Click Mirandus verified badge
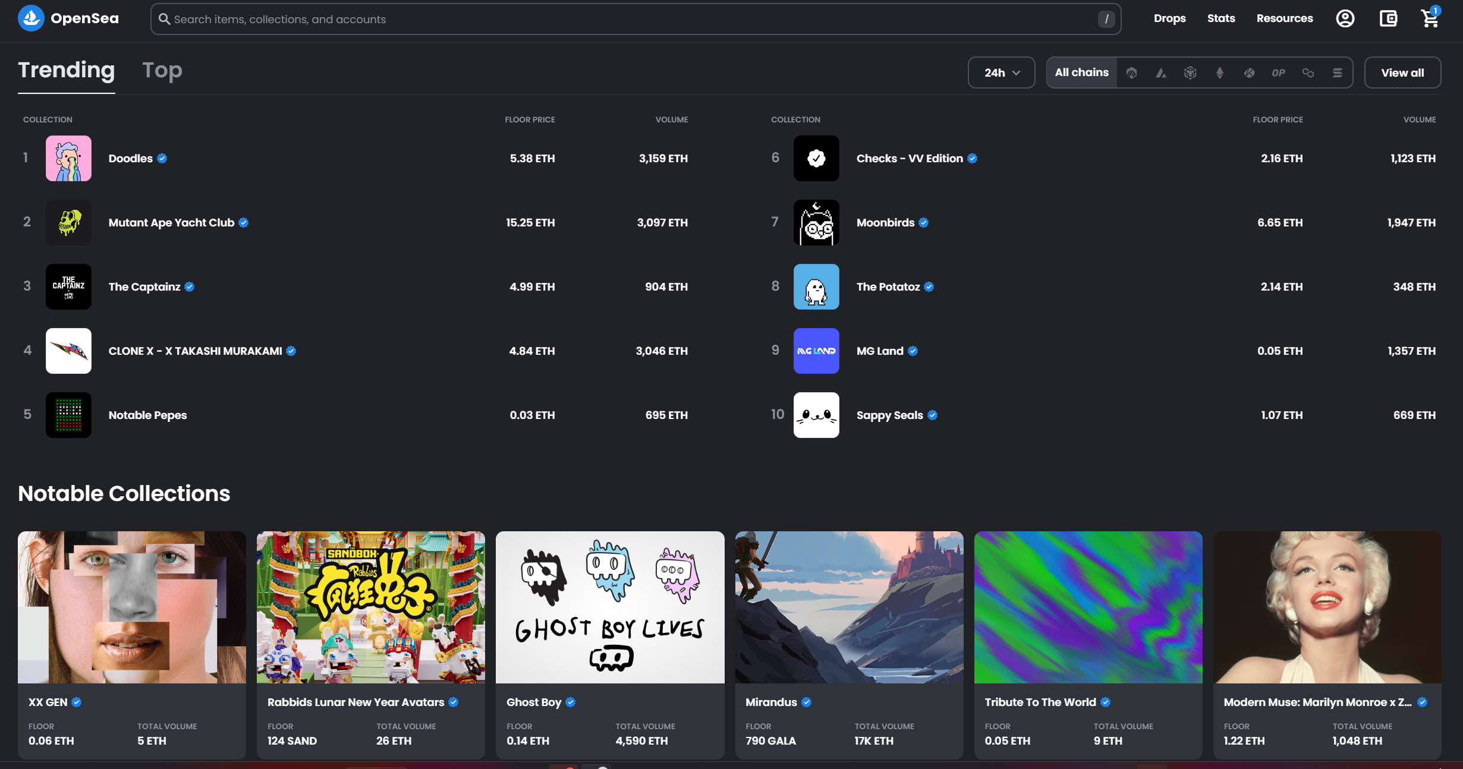 tap(806, 702)
